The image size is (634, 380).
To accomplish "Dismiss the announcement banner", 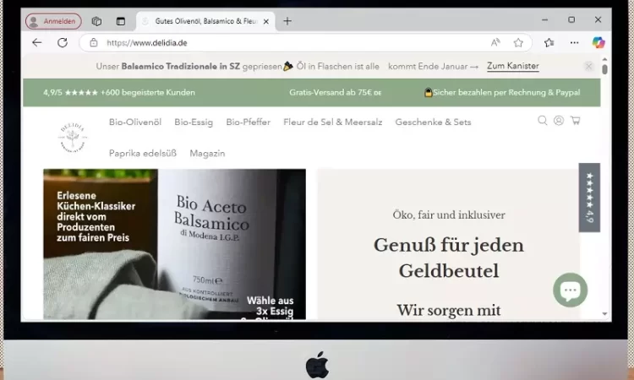I will pos(588,66).
